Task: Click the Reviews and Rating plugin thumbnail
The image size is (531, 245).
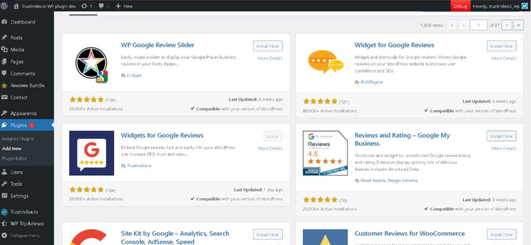Action: pyautogui.click(x=325, y=153)
